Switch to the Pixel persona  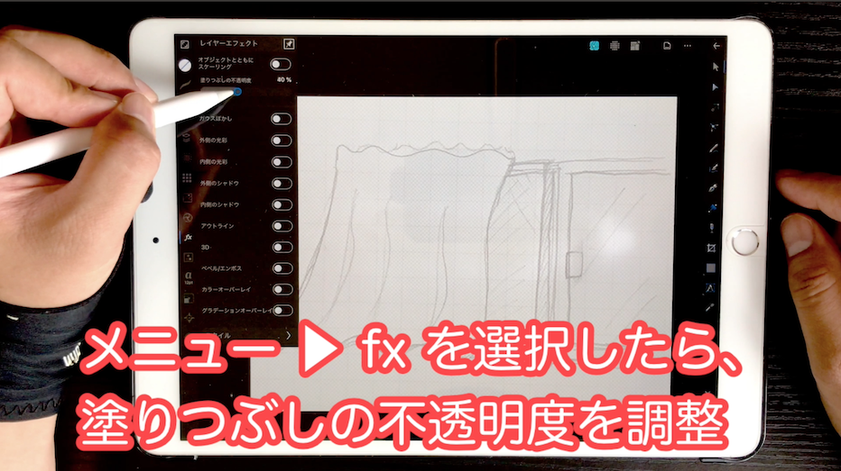(x=615, y=45)
